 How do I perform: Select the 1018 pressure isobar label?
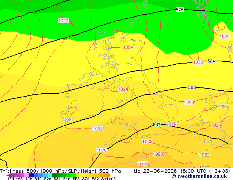tap(143, 164)
